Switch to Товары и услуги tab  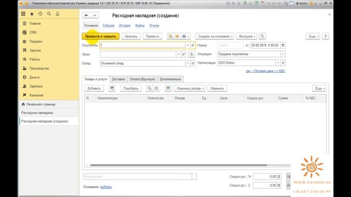point(96,79)
